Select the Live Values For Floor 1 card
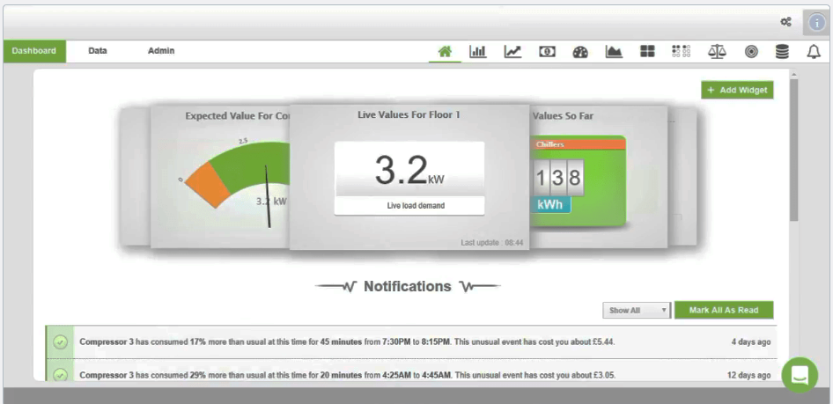 [409, 177]
